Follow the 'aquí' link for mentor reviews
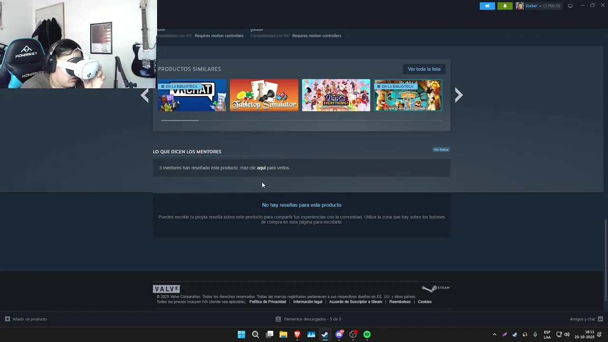Image resolution: width=608 pixels, height=342 pixels. coord(261,168)
